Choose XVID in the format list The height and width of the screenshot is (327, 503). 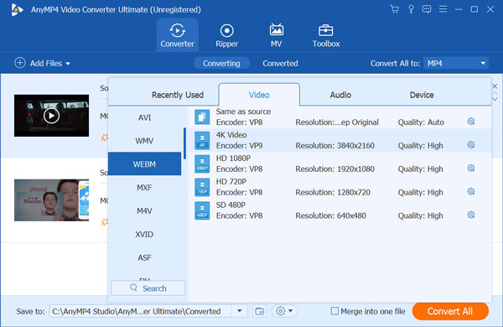tap(144, 234)
